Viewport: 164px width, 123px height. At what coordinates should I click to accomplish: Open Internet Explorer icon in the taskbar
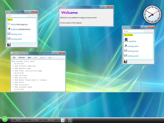coord(70,120)
